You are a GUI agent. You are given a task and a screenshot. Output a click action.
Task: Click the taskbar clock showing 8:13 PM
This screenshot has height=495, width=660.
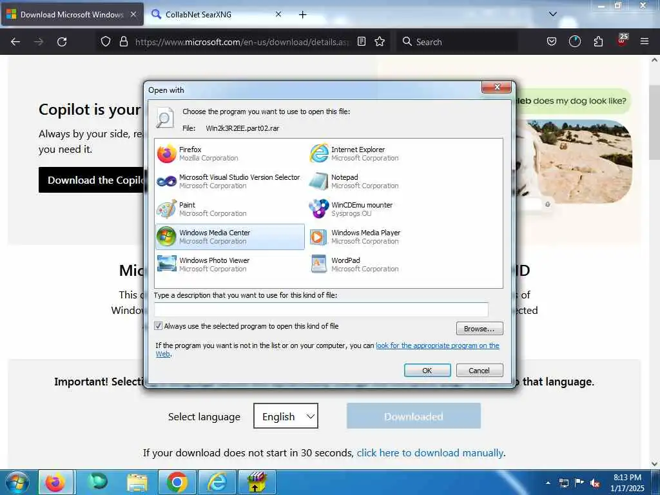[627, 482]
